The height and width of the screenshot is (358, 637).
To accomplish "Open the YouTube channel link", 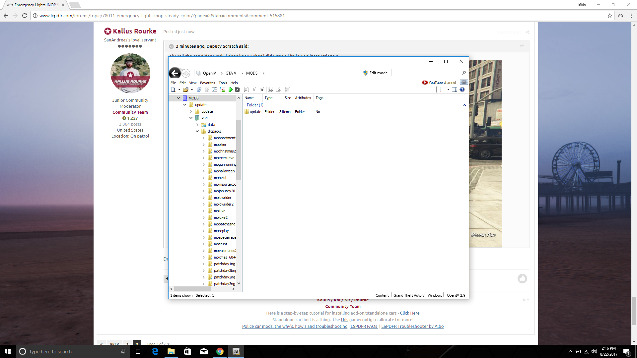I will [x=439, y=83].
